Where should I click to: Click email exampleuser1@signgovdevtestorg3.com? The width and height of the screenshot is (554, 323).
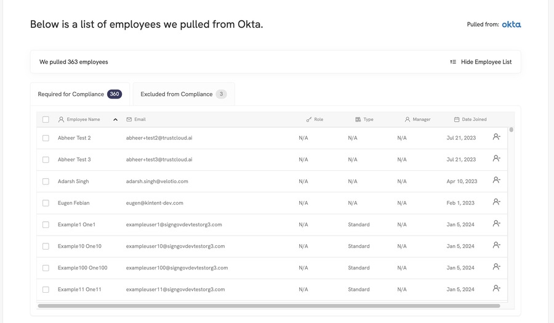click(x=174, y=224)
